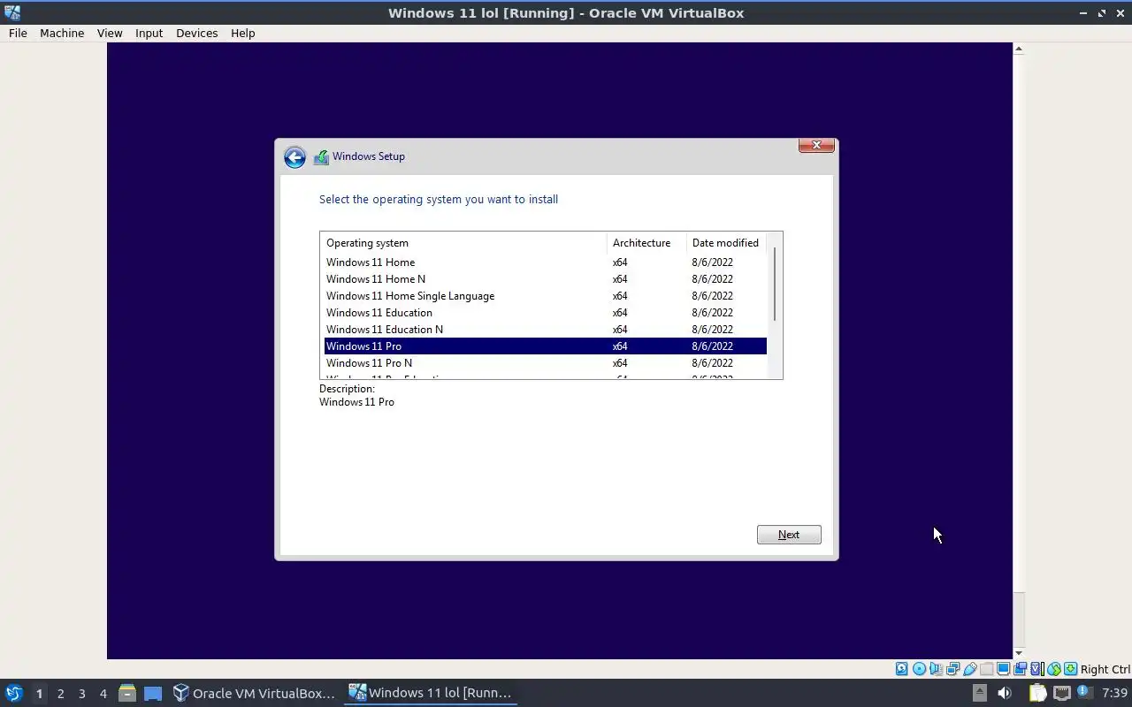Click the removable media eject tray icon
This screenshot has width=1132, height=707.
980,693
